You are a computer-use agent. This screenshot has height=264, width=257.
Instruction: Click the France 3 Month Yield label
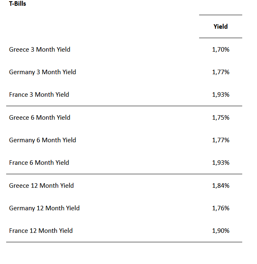tap(39, 95)
